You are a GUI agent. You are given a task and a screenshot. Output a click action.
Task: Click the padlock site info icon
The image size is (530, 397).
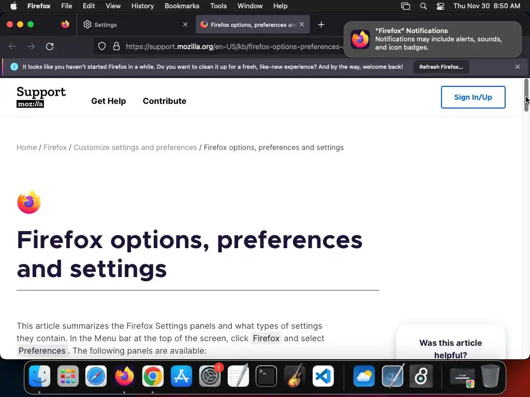pos(116,46)
